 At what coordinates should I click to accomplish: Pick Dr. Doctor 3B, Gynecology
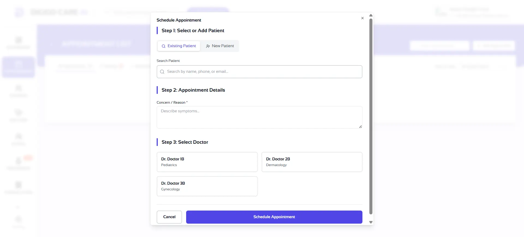tap(207, 186)
